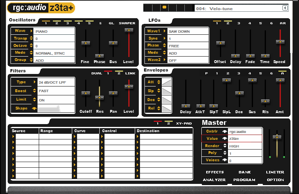Select envelope tab P
The image size is (299, 194).
pos(206,73)
